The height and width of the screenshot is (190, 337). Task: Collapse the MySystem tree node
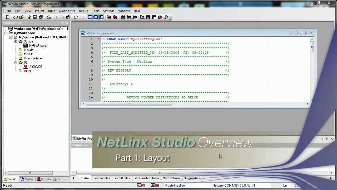pyautogui.click(x=11, y=37)
